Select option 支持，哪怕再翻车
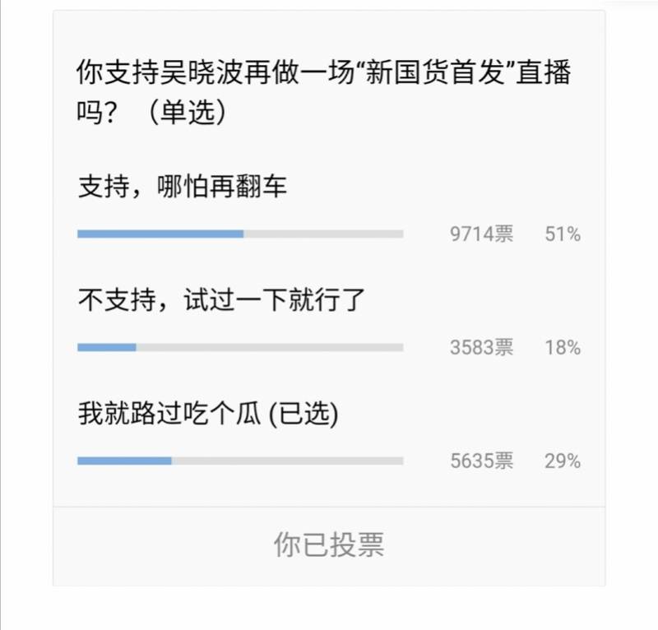Image resolution: width=658 pixels, height=630 pixels. (182, 187)
